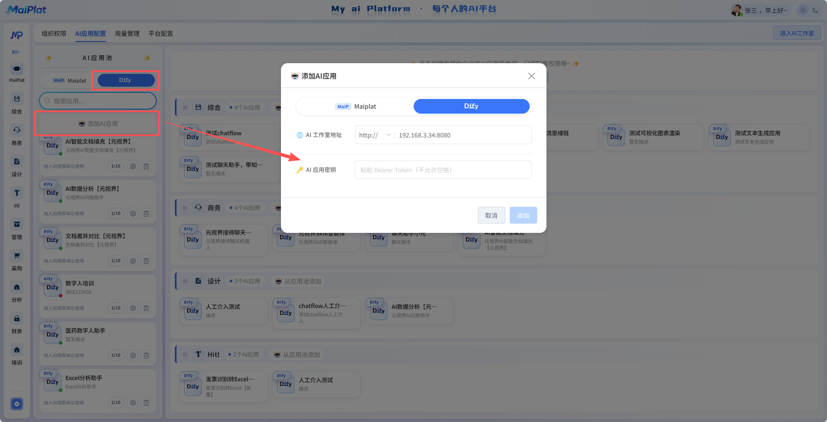Delete the 数字人培训 app

[146, 308]
